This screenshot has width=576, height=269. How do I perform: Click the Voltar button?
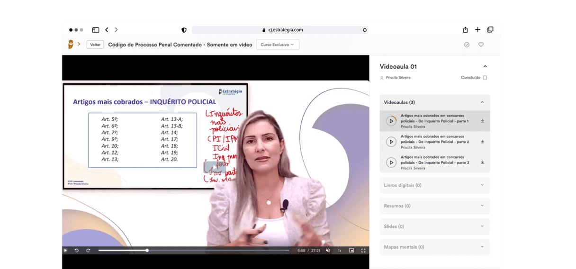click(x=95, y=45)
